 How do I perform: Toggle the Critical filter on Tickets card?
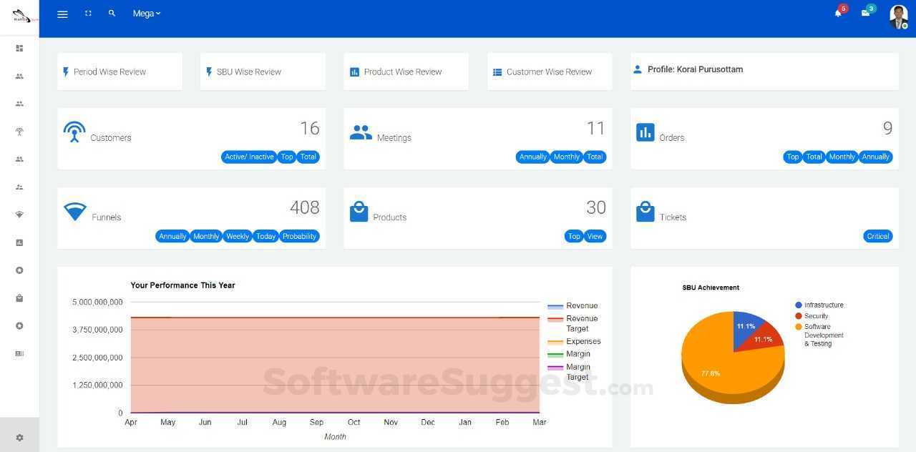point(877,236)
